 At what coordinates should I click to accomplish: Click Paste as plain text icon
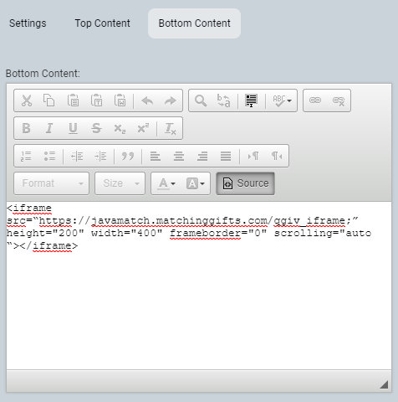tap(96, 100)
